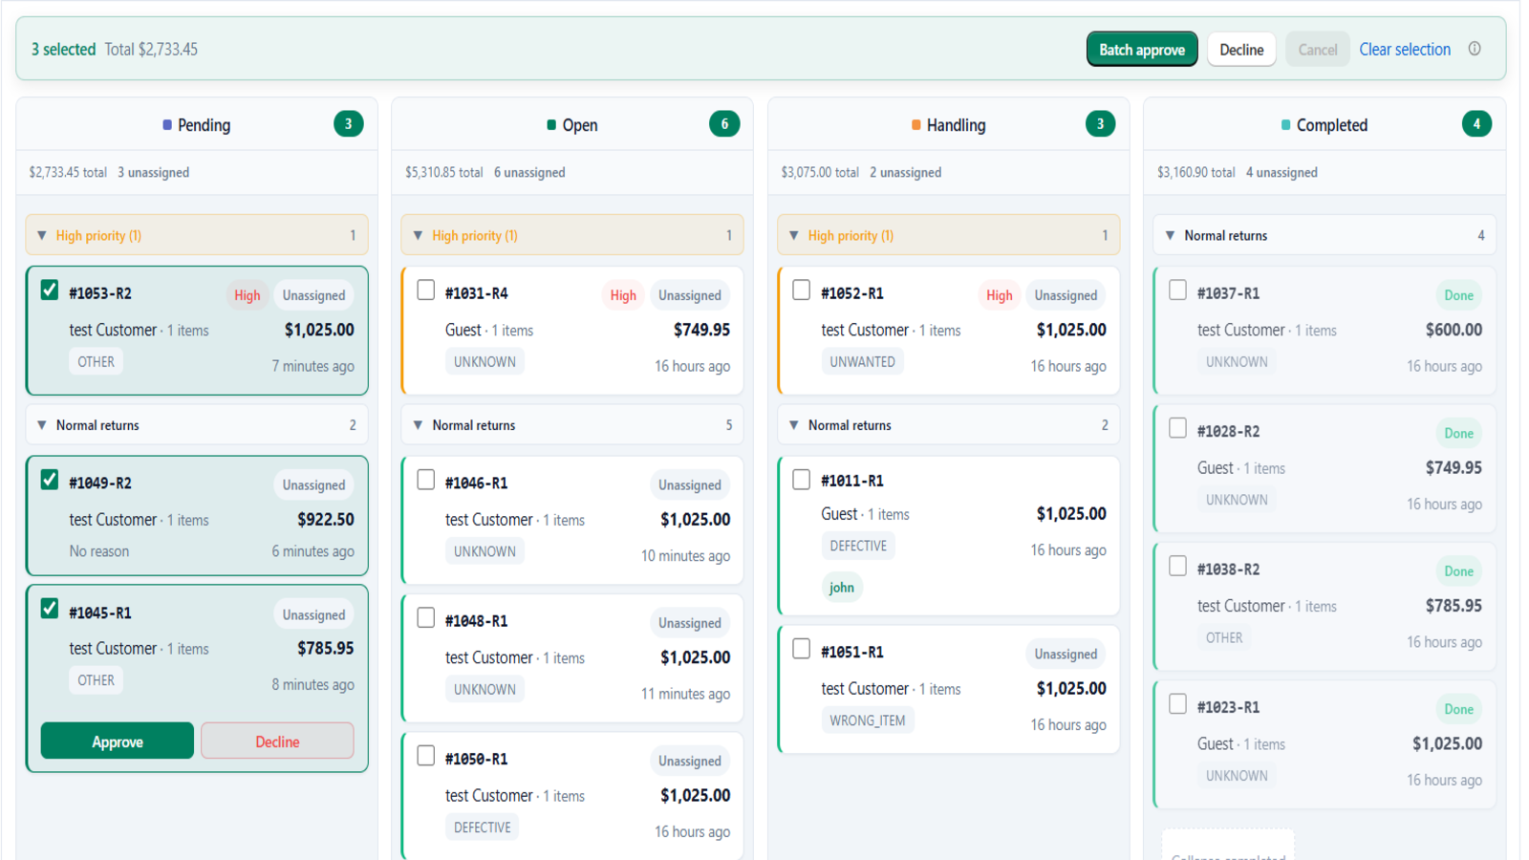Click the $922.50 amount on #1049-R2
The height and width of the screenshot is (860, 1529).
[326, 520]
